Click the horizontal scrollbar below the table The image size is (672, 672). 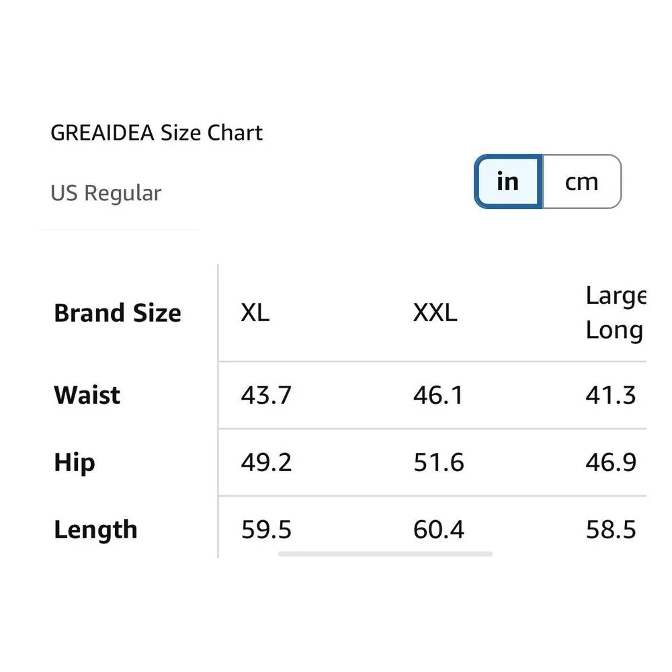385,554
